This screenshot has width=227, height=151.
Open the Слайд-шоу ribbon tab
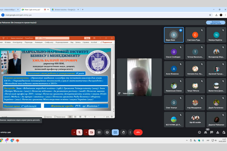tap(49, 42)
